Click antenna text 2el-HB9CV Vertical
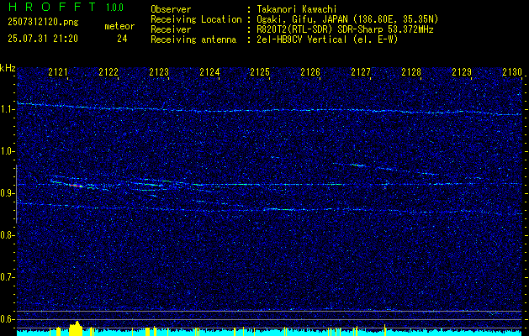Image resolution: width=529 pixels, height=336 pixels. click(x=301, y=39)
